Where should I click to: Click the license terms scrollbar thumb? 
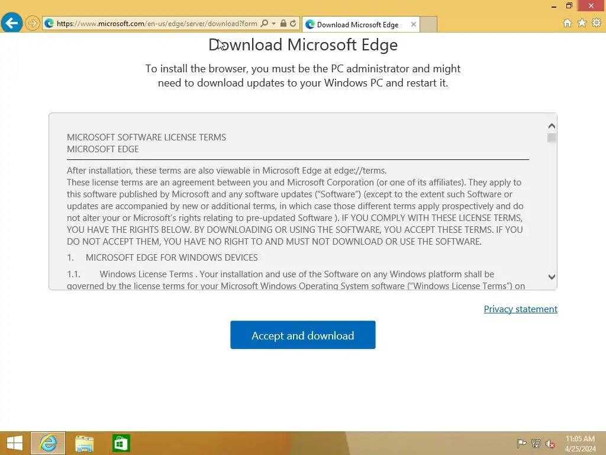click(x=552, y=137)
